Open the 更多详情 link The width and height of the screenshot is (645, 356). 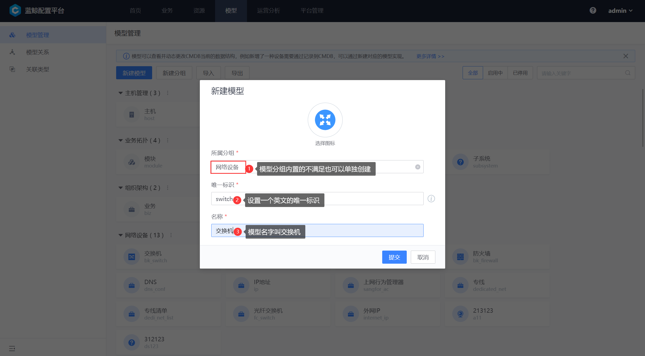pyautogui.click(x=430, y=56)
